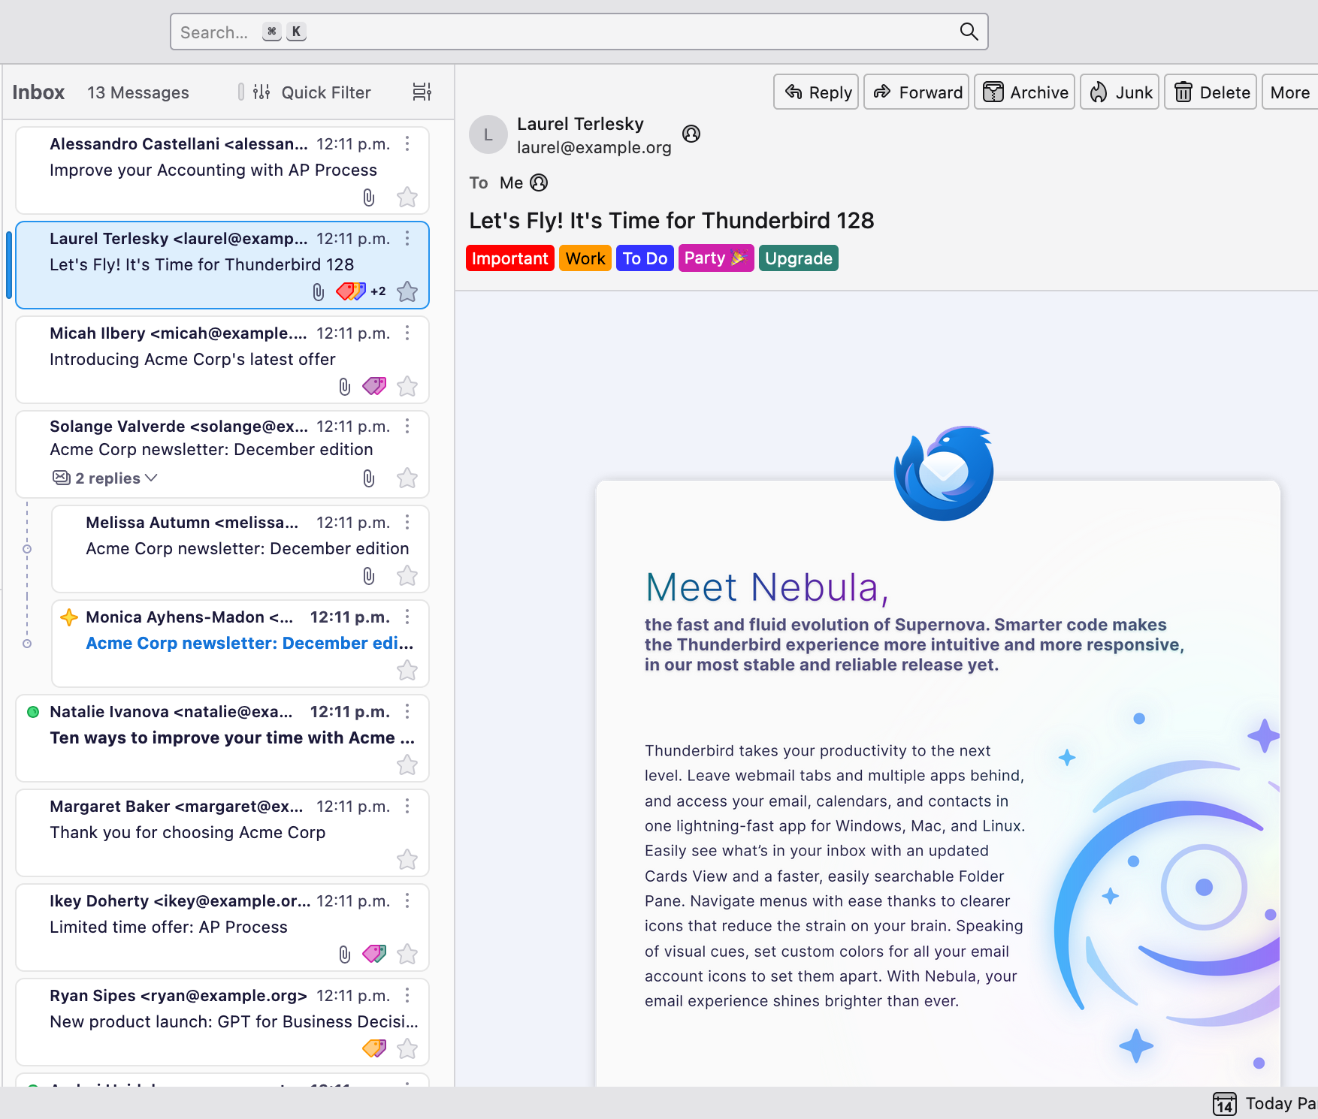1318x1119 pixels.
Task: Open Margaret Baker 'Thank you for choosing' message
Action: coord(222,832)
